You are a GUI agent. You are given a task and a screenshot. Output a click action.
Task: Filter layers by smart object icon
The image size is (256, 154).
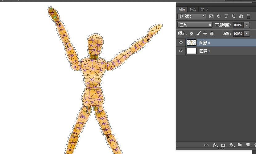click(x=241, y=16)
